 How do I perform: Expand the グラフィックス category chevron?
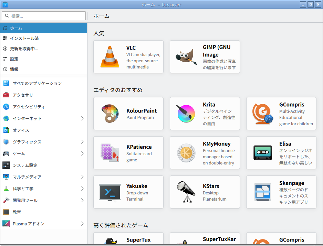(x=82, y=142)
